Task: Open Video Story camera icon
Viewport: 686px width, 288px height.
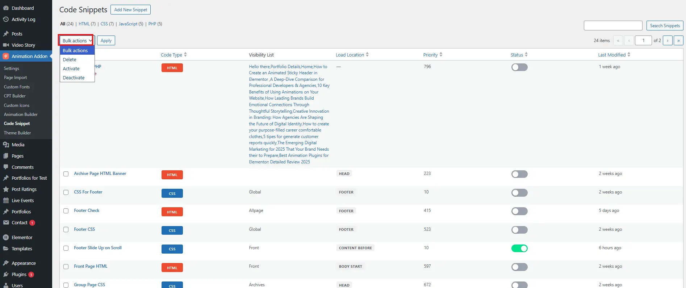Action: click(6, 45)
